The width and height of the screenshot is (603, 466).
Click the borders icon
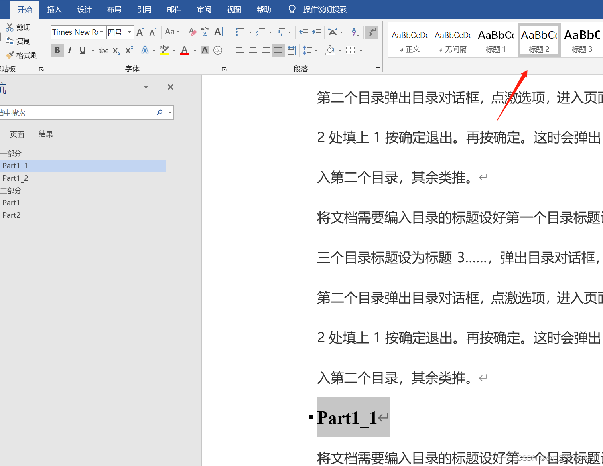click(x=351, y=50)
